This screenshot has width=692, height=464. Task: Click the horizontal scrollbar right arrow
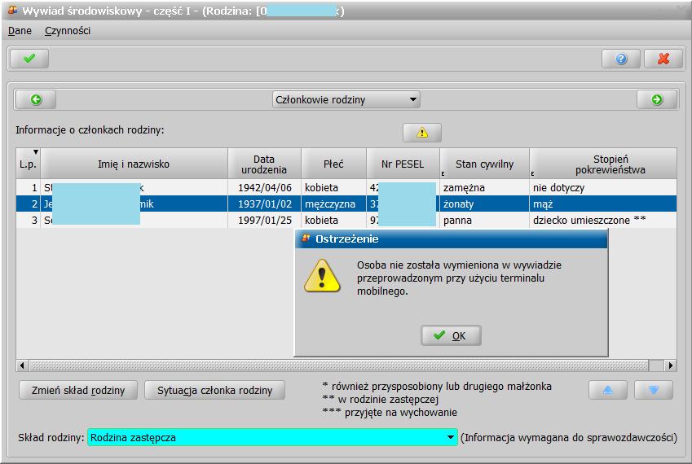pyautogui.click(x=671, y=366)
